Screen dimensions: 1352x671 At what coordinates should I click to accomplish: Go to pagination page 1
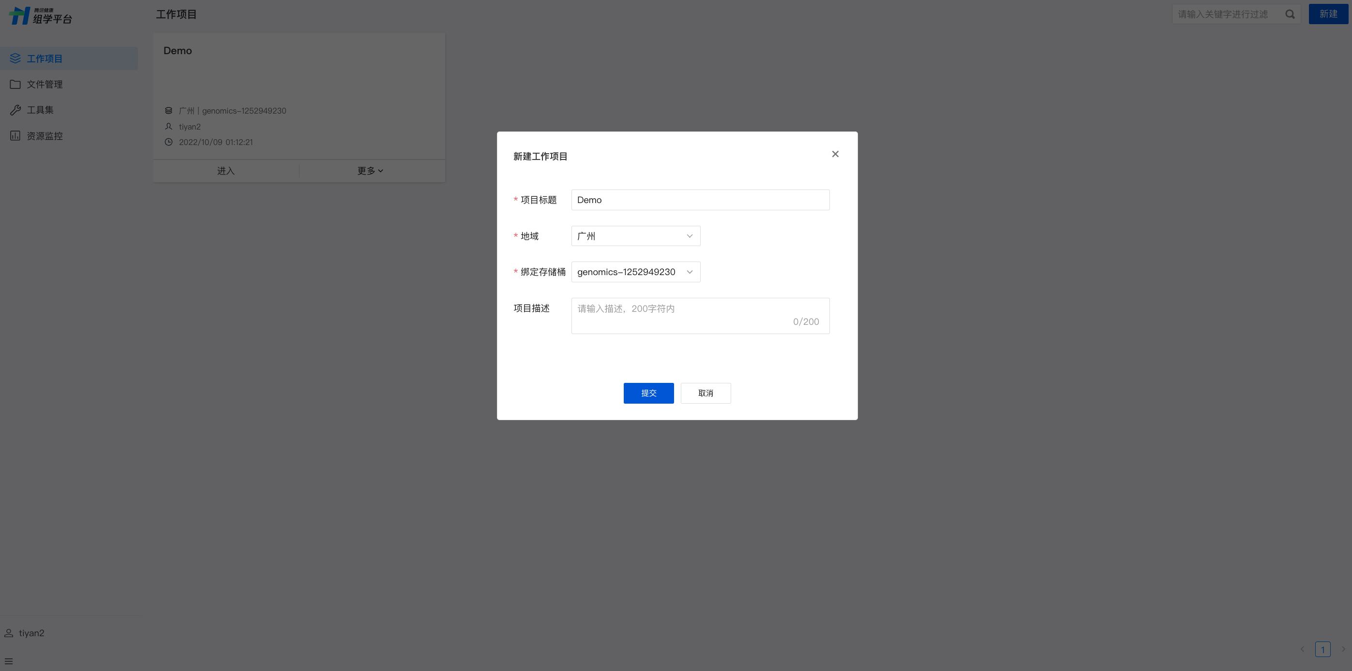(1322, 649)
